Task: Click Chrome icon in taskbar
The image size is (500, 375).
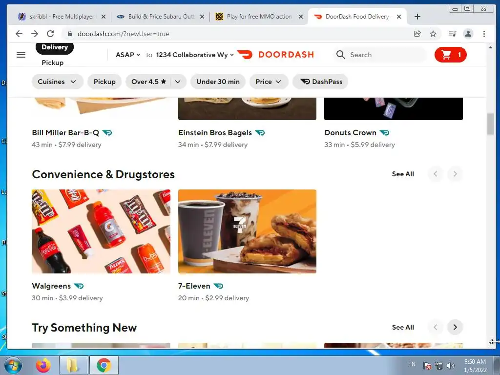Action: [104, 365]
